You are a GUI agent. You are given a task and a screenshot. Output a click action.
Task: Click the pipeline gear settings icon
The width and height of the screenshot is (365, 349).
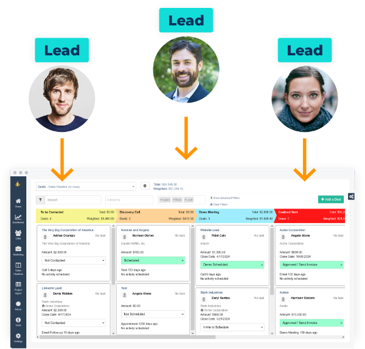(x=145, y=186)
